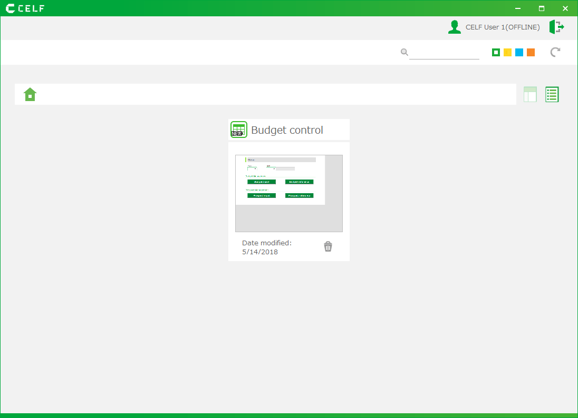The height and width of the screenshot is (418, 578).
Task: Click the CELF User 1(OFFLINE) label
Action: click(x=502, y=27)
